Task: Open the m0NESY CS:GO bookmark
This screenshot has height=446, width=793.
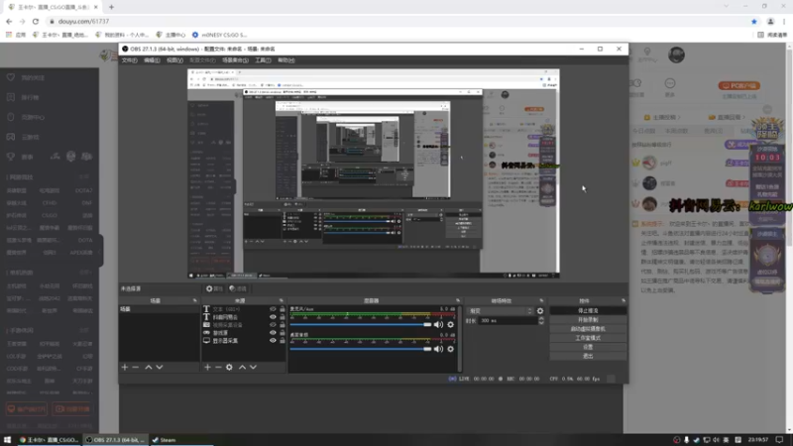Action: (x=219, y=35)
